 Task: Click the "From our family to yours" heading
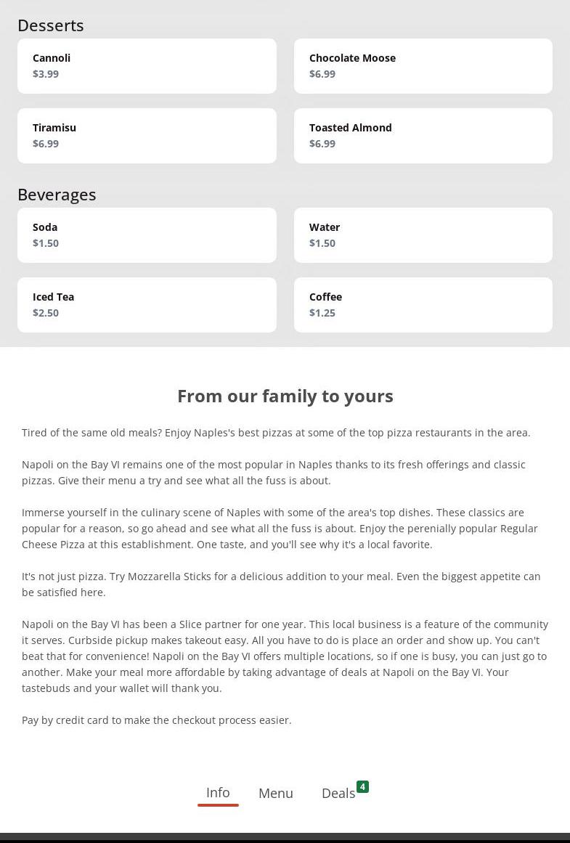tap(285, 396)
